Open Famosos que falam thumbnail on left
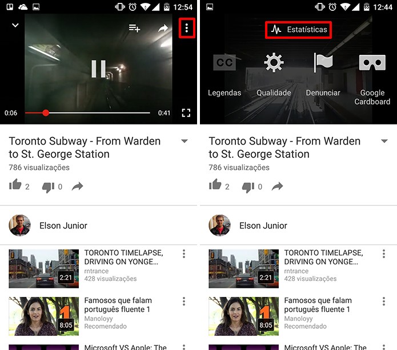The image size is (397, 350). point(44,316)
